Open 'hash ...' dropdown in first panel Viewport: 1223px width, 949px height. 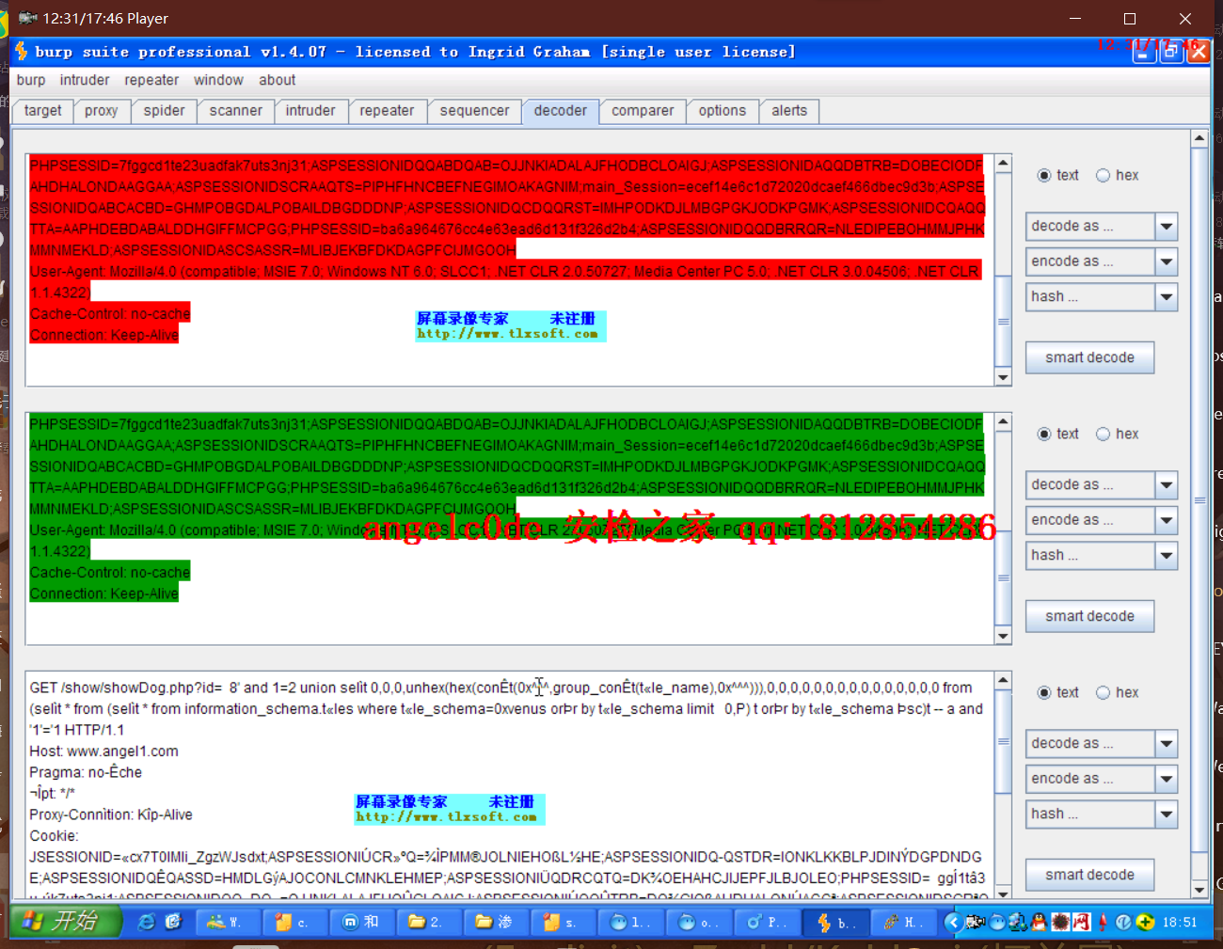[1102, 296]
